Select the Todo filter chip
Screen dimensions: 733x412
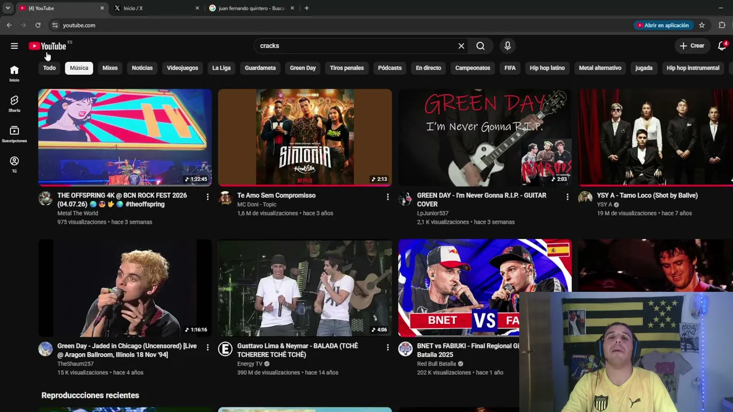(49, 68)
